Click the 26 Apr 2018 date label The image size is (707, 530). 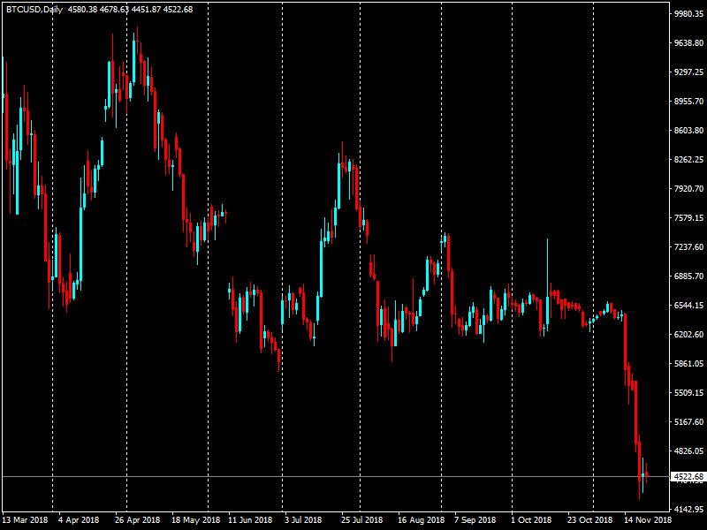coord(137,520)
